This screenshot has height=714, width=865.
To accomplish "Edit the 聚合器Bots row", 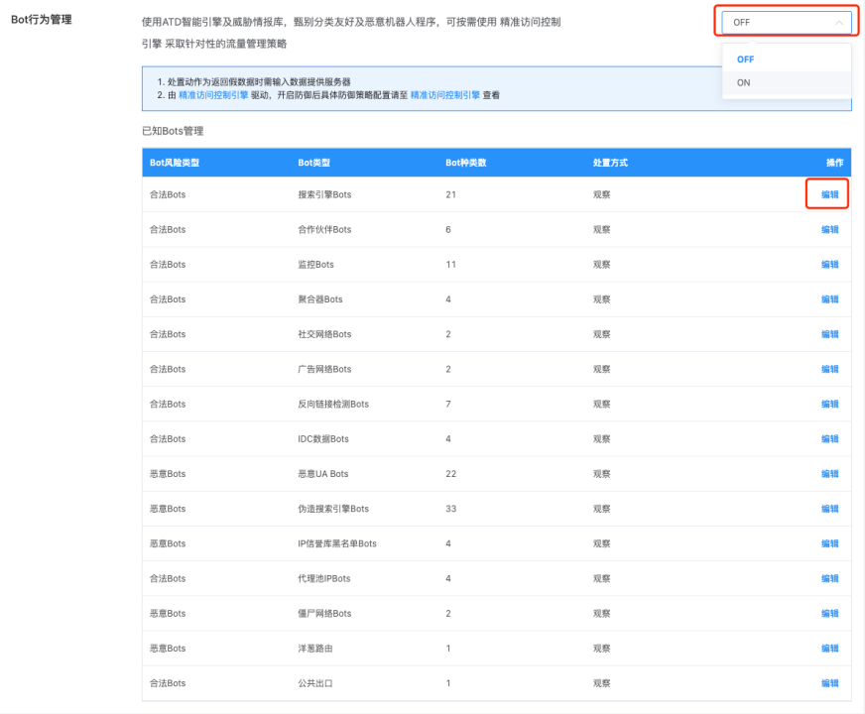I will click(x=829, y=298).
